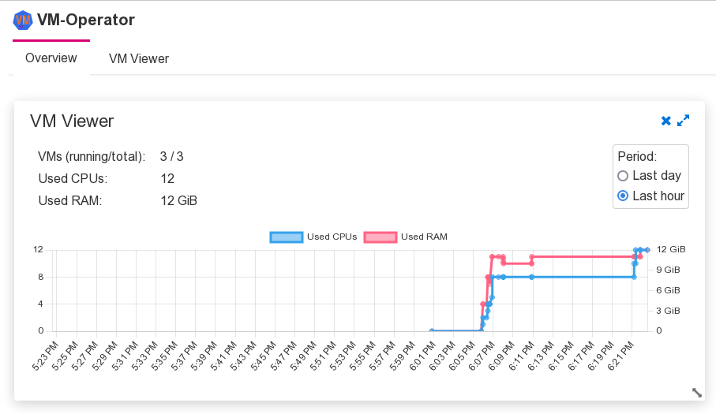Click the VM-Operator logo icon
Screen dimensions: 716x414
click(x=23, y=20)
